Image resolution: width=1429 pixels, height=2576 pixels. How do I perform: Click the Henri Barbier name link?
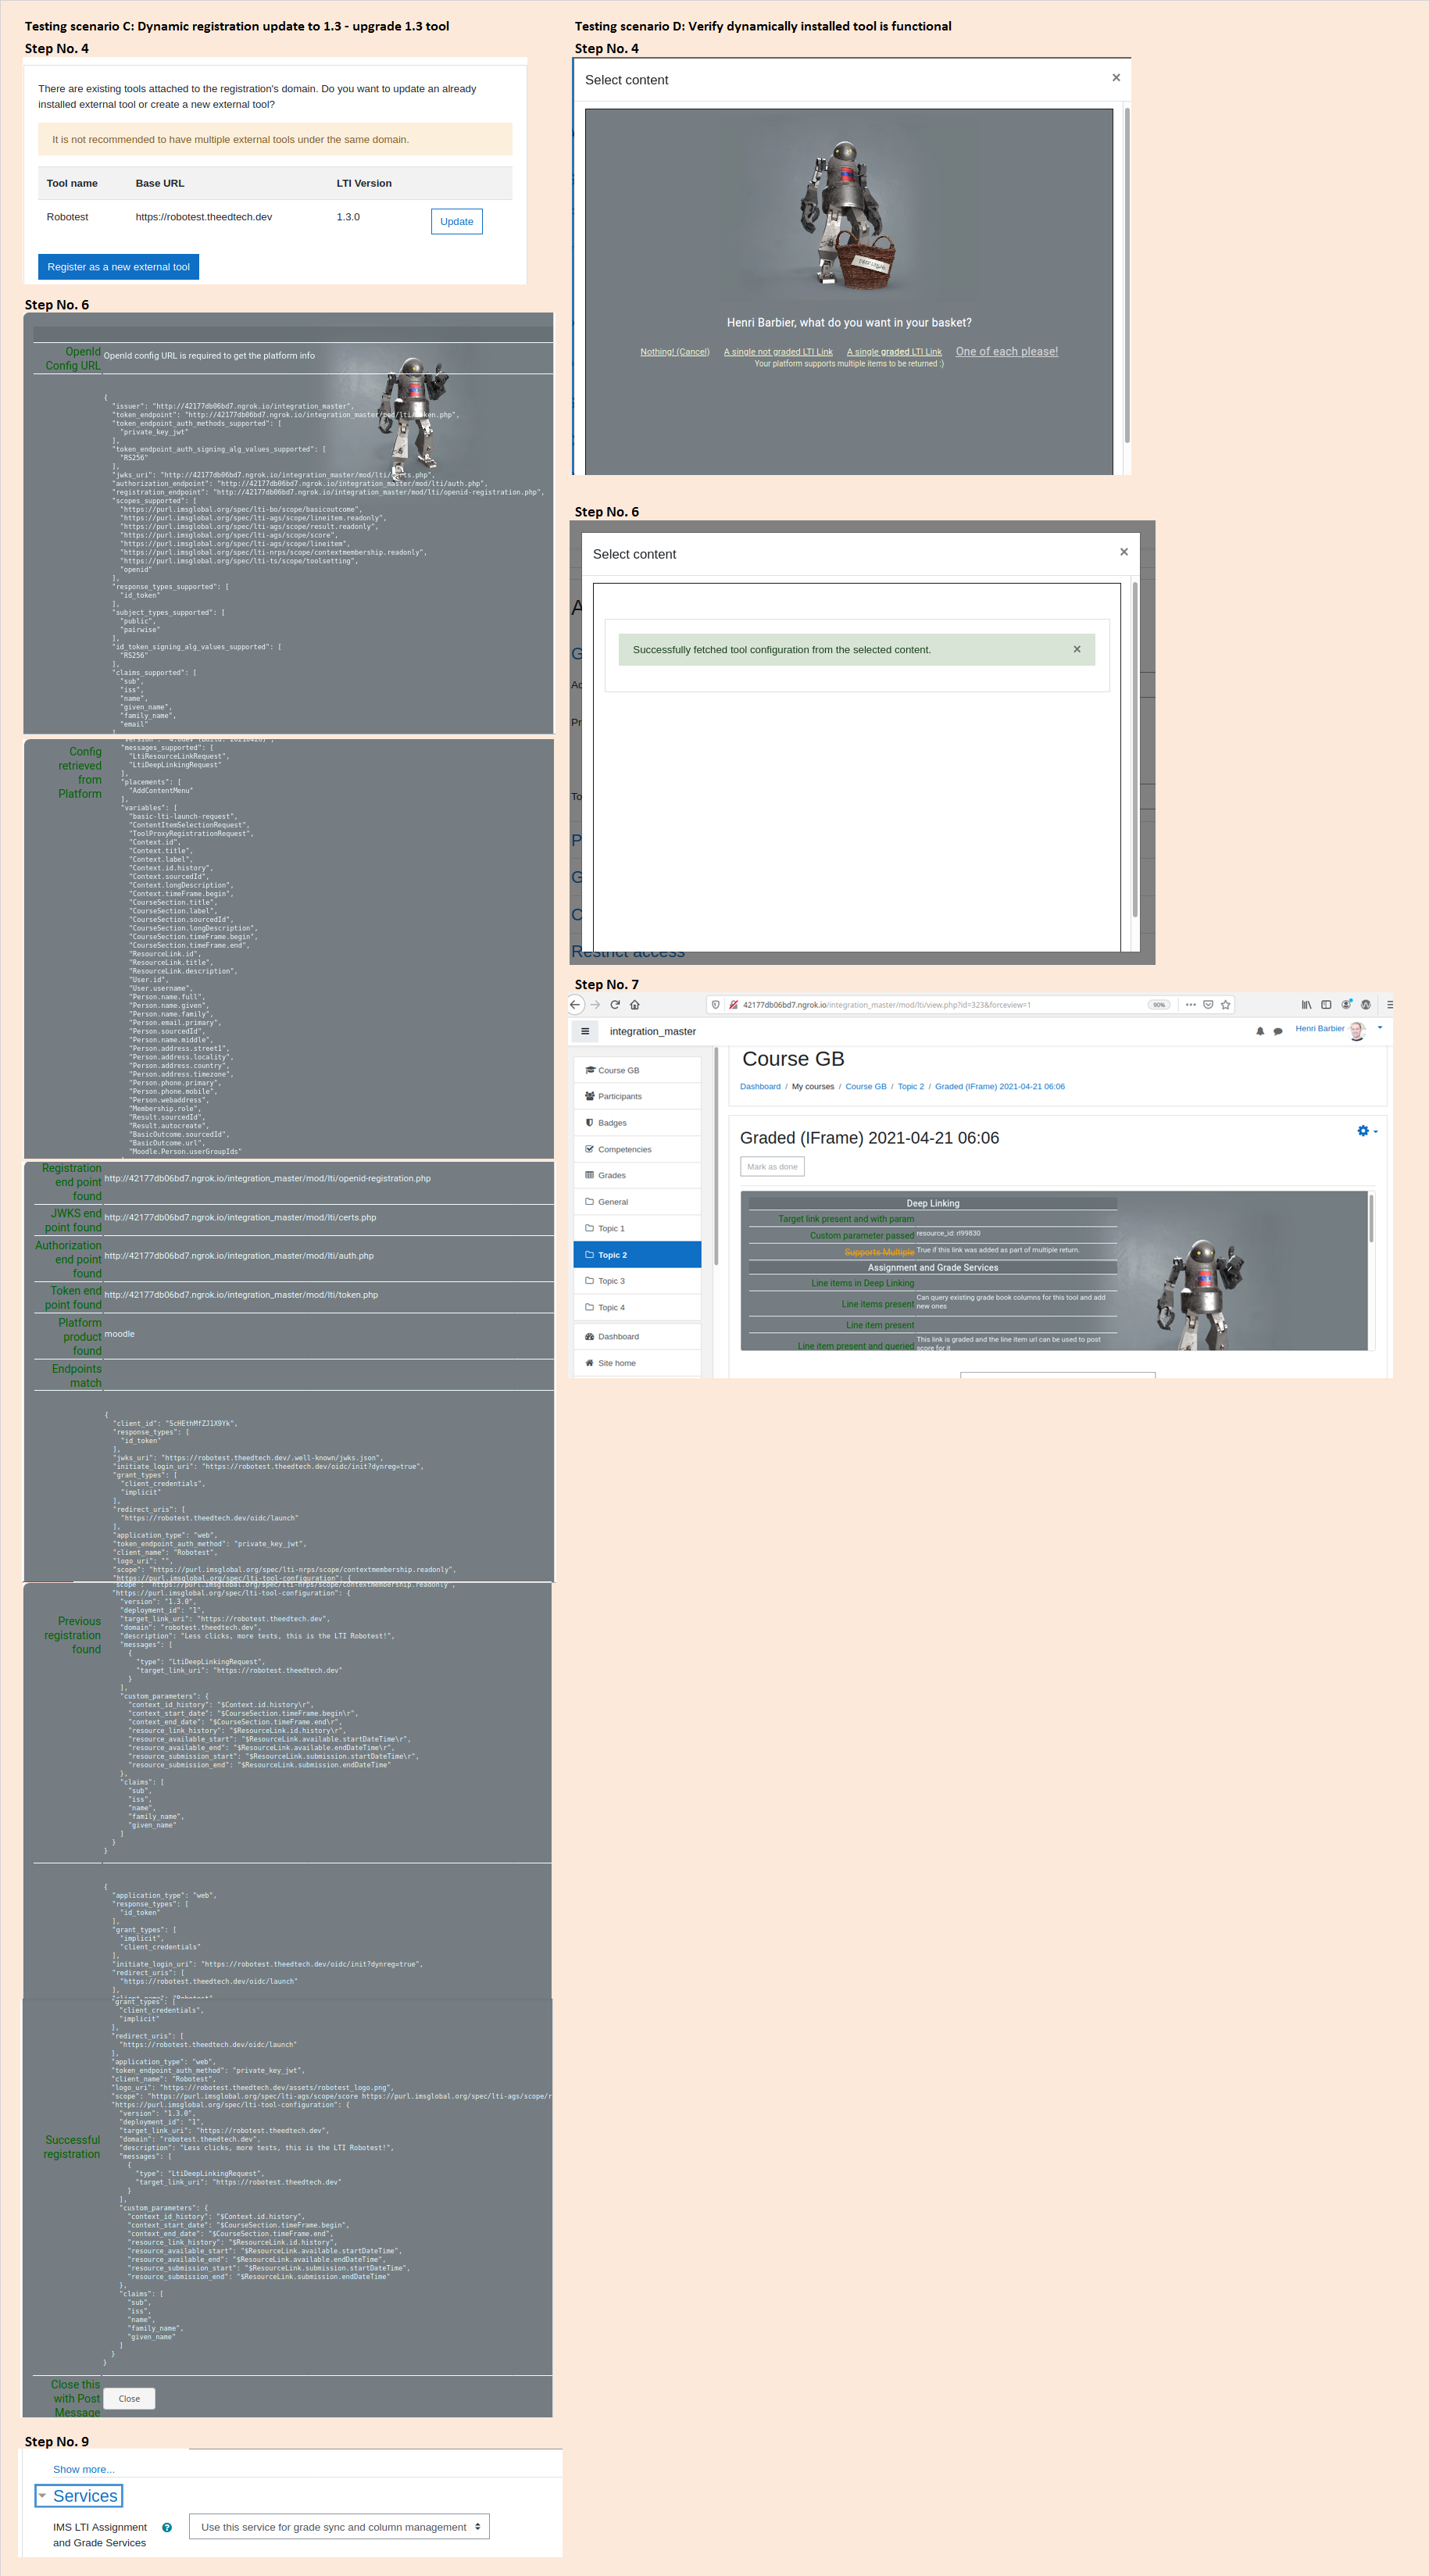point(1320,1028)
